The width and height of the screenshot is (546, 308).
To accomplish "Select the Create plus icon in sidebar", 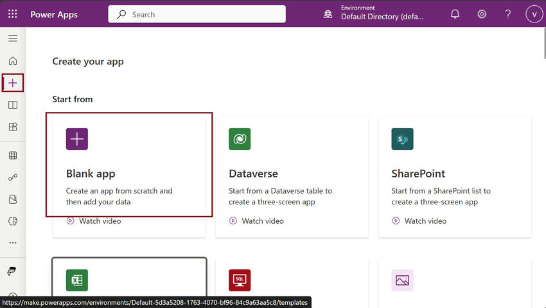I will [13, 83].
